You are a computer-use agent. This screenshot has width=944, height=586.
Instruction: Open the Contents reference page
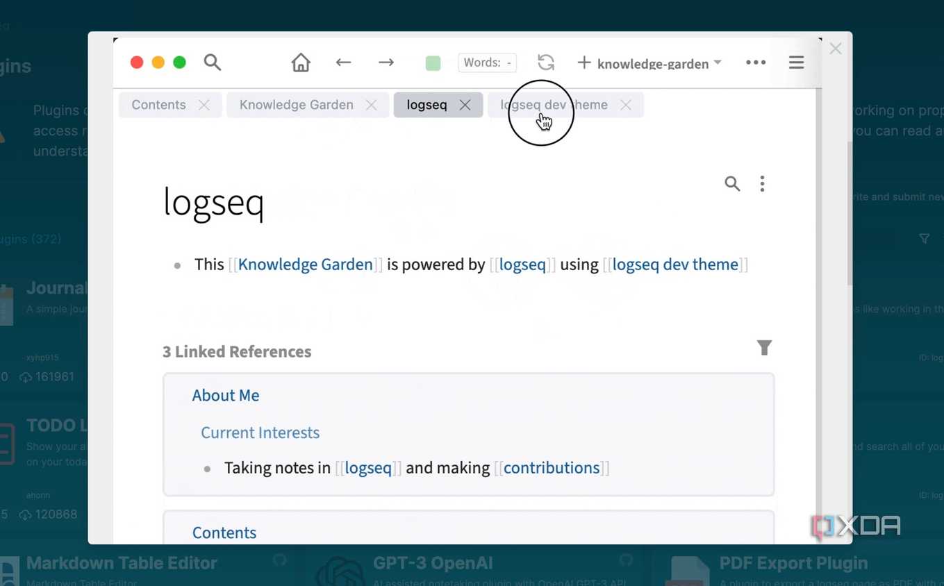[x=224, y=533]
